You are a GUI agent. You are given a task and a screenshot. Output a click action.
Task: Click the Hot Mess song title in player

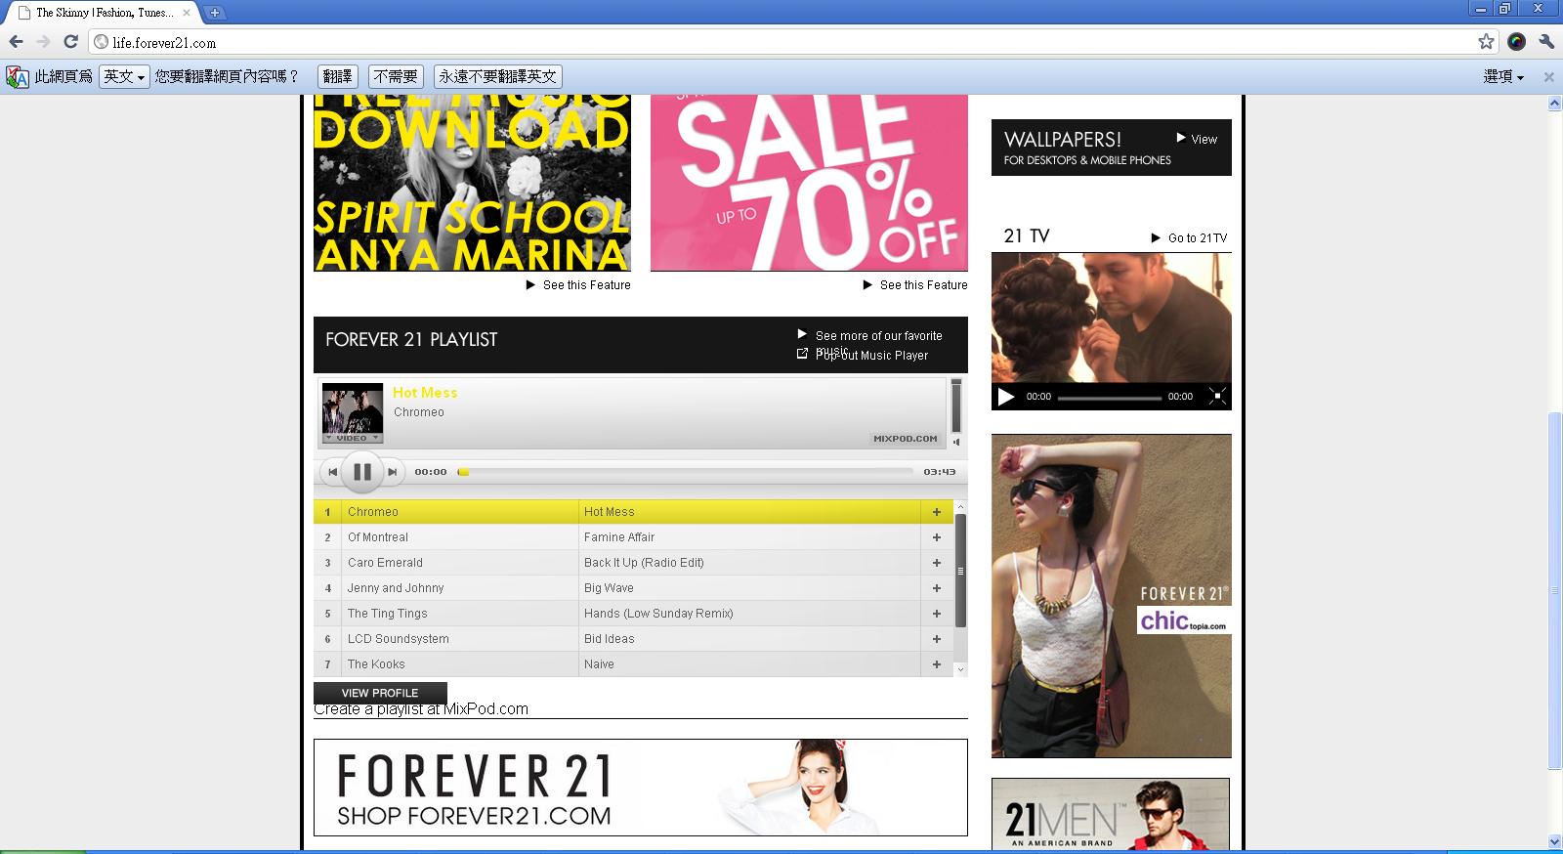425,393
